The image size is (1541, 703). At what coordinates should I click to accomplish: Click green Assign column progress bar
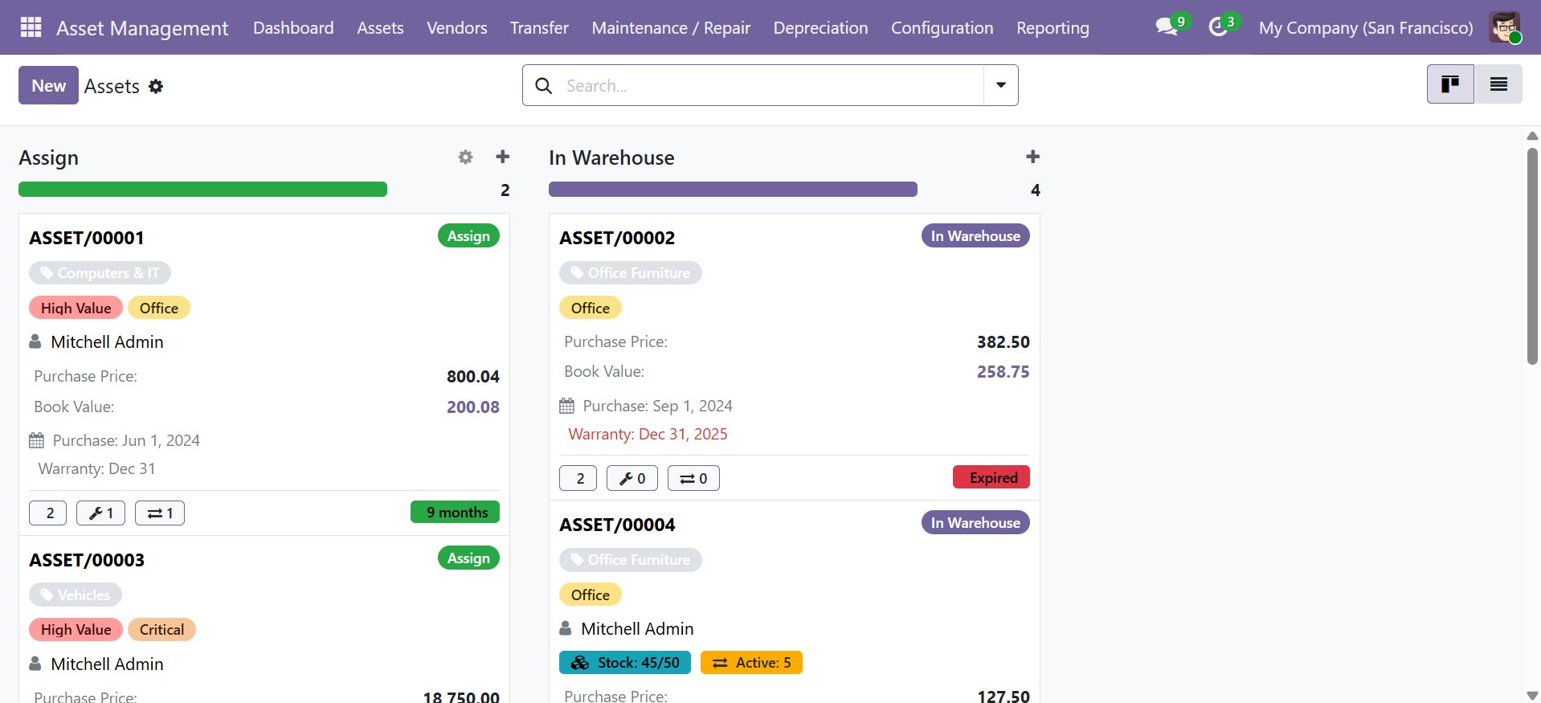pyautogui.click(x=202, y=190)
